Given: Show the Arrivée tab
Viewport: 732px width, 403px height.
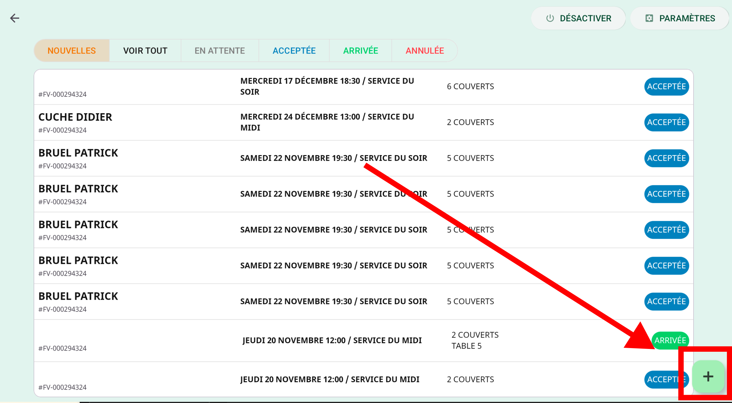Looking at the screenshot, I should [x=360, y=51].
